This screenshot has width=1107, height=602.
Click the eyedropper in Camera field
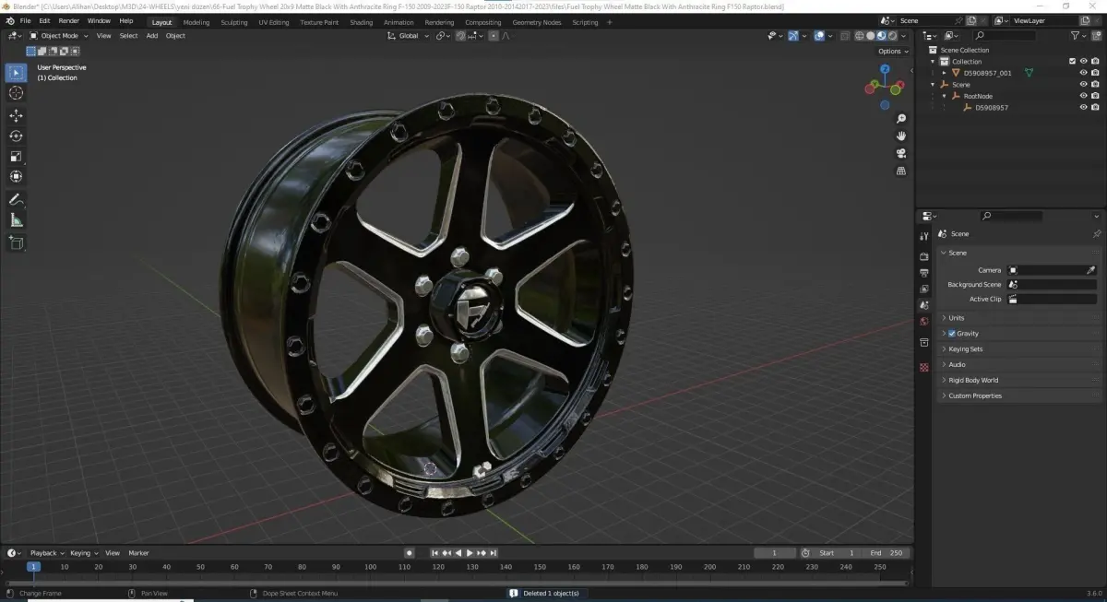pyautogui.click(x=1091, y=270)
